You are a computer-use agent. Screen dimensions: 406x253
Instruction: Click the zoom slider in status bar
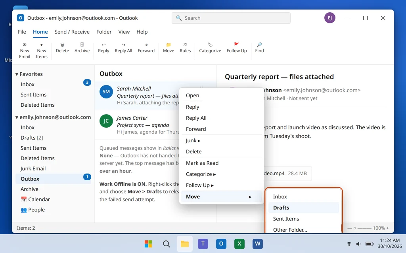tap(359, 228)
